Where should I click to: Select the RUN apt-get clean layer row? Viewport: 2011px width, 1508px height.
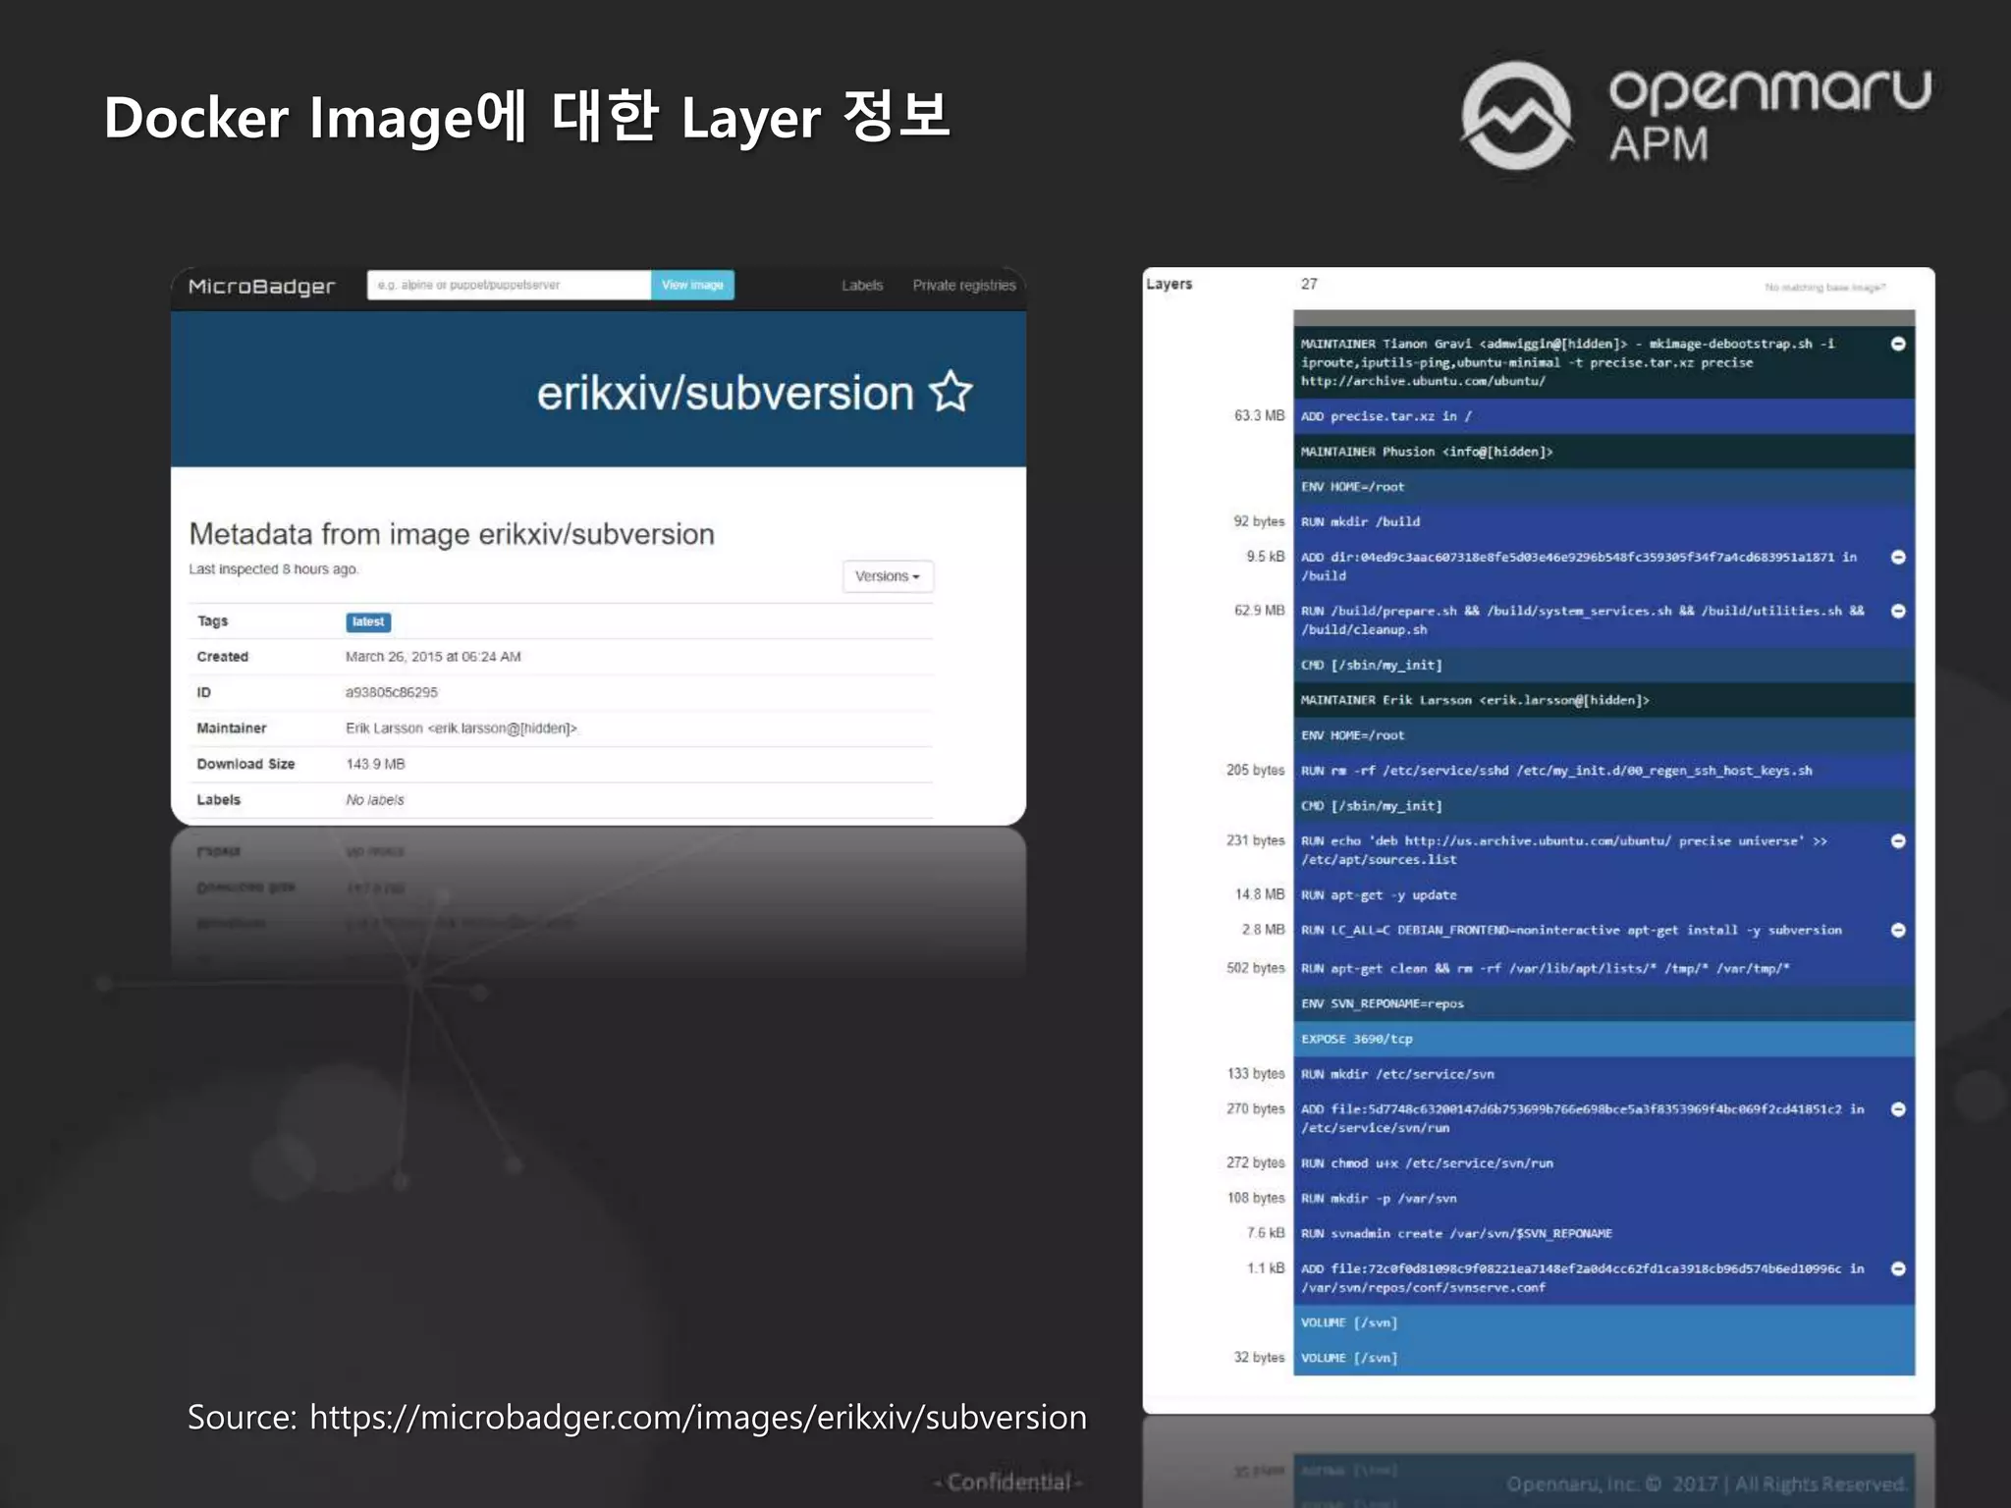click(1603, 968)
